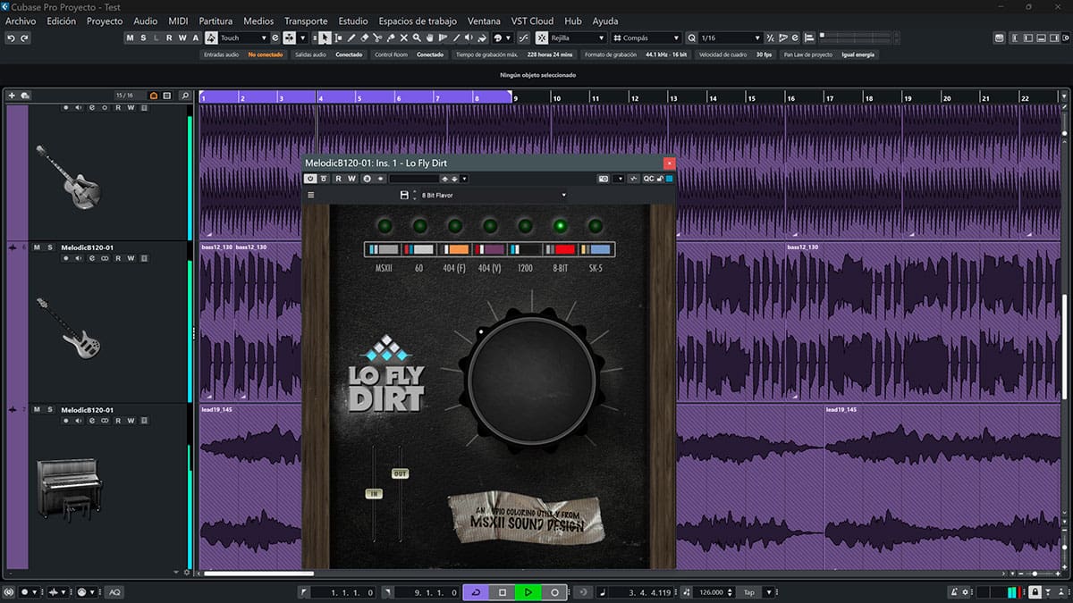Select the Object Selection arrow tool
The width and height of the screenshot is (1073, 603).
point(325,38)
